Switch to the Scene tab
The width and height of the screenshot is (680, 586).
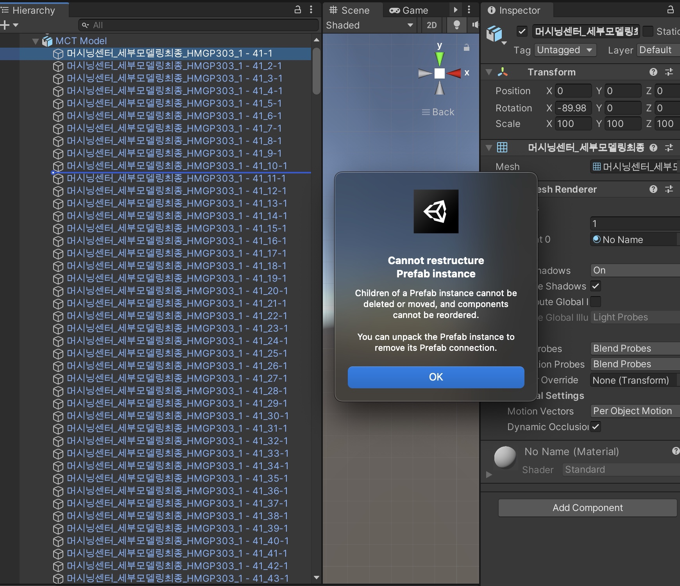pos(349,10)
